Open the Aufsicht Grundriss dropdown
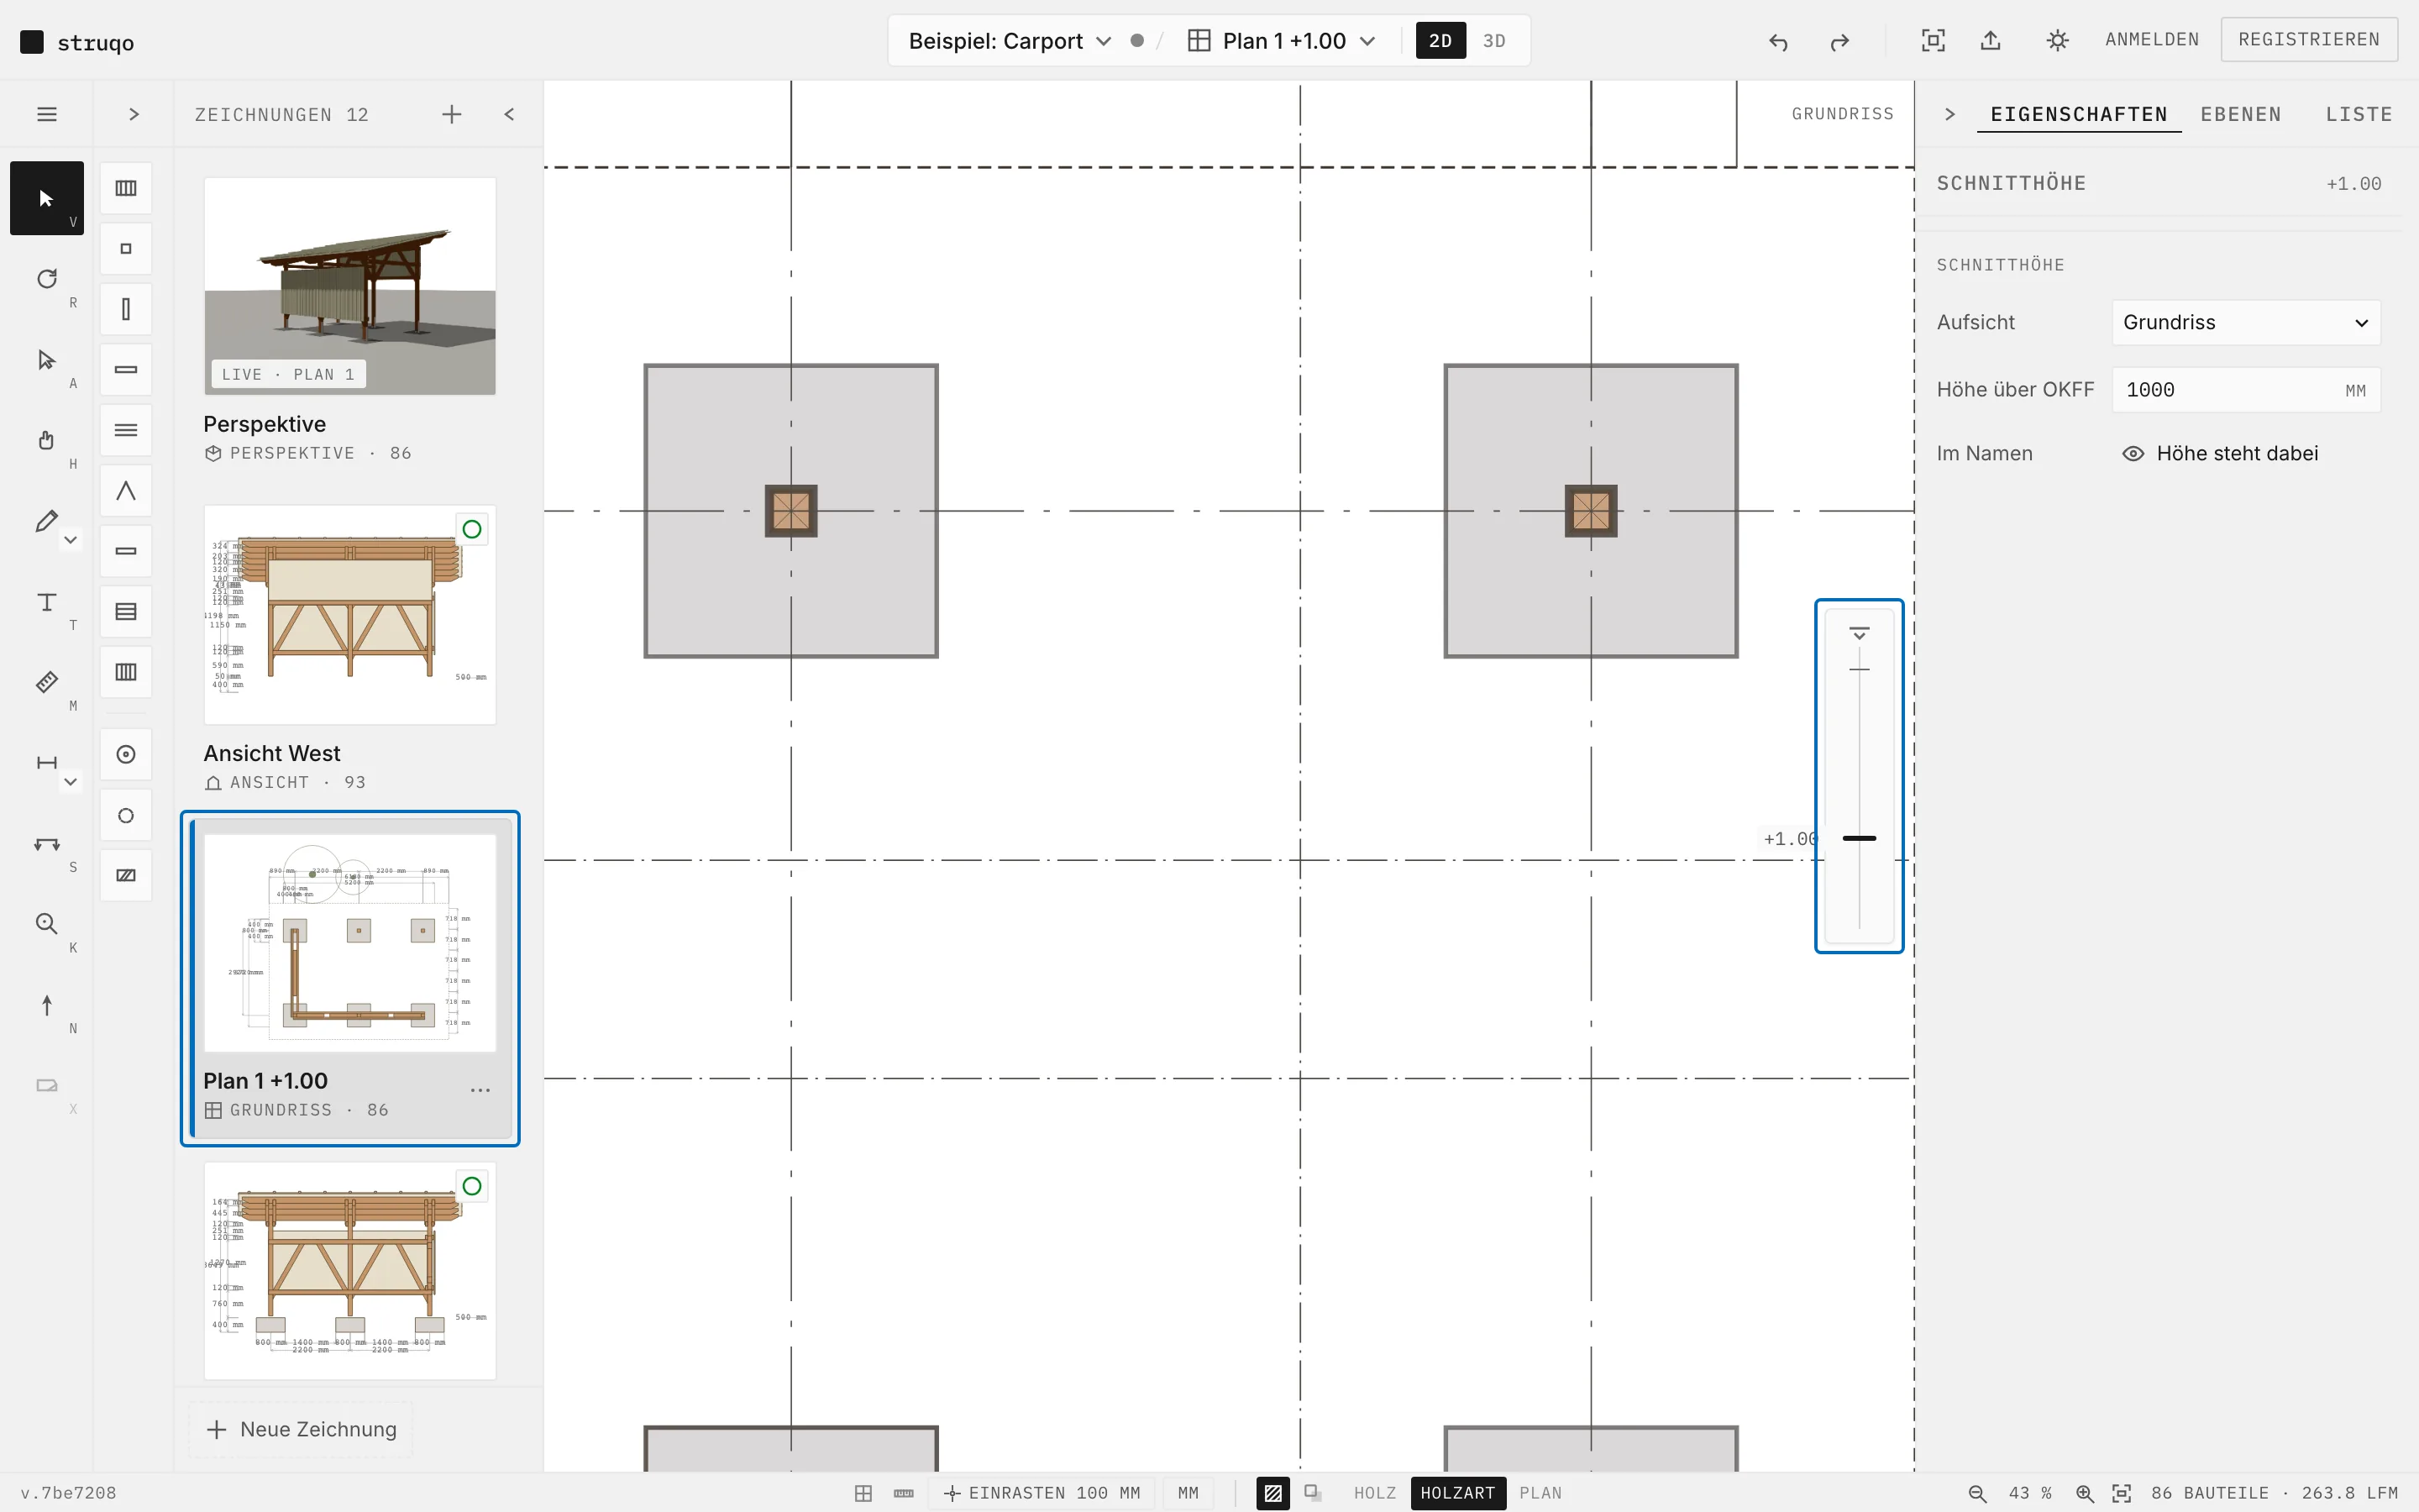The image size is (2419, 1512). click(2245, 323)
